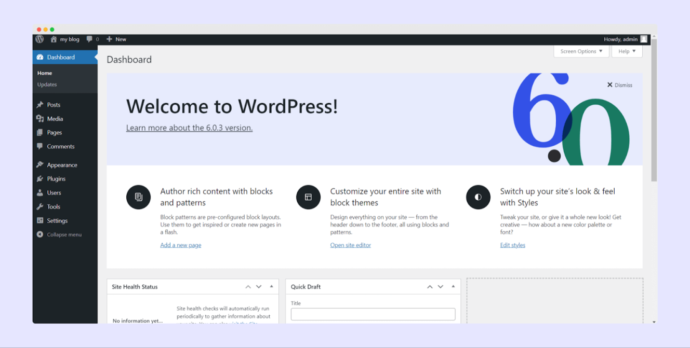Open the Pages menu item
Image resolution: width=690 pixels, height=348 pixels.
(x=65, y=133)
